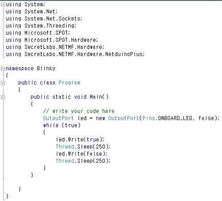This screenshot has height=201, width=222.
Task: Click the line 'using SecretLabs.NETMF.Hardware;'
Action: point(55,47)
